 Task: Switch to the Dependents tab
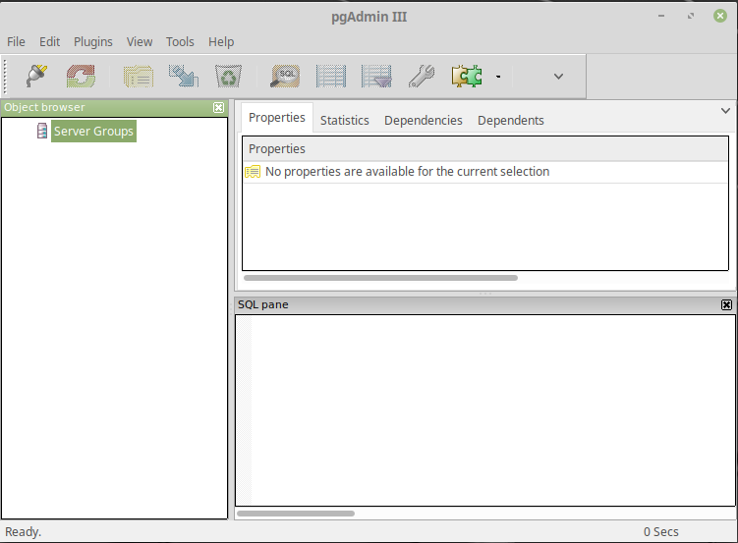pyautogui.click(x=511, y=121)
